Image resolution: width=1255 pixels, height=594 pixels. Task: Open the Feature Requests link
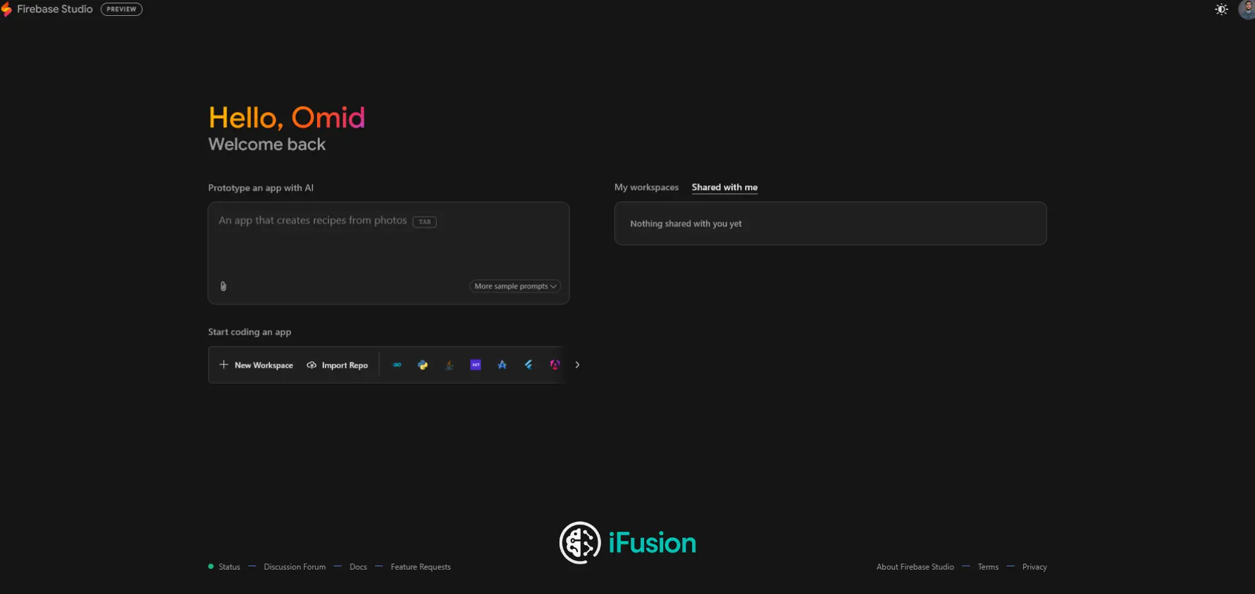pyautogui.click(x=420, y=567)
